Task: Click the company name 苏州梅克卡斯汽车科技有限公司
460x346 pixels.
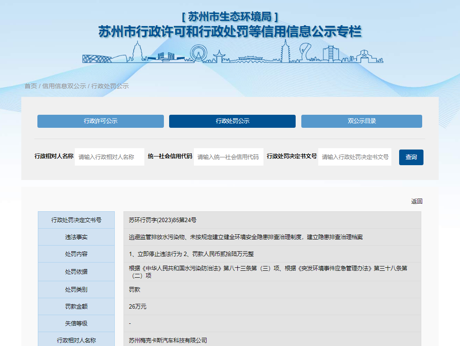Action: pyautogui.click(x=168, y=340)
